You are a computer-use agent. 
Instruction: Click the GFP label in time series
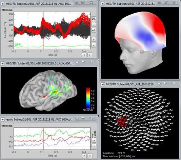18,44
